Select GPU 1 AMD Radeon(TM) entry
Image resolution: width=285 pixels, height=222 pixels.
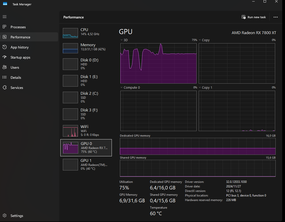[x=86, y=165]
